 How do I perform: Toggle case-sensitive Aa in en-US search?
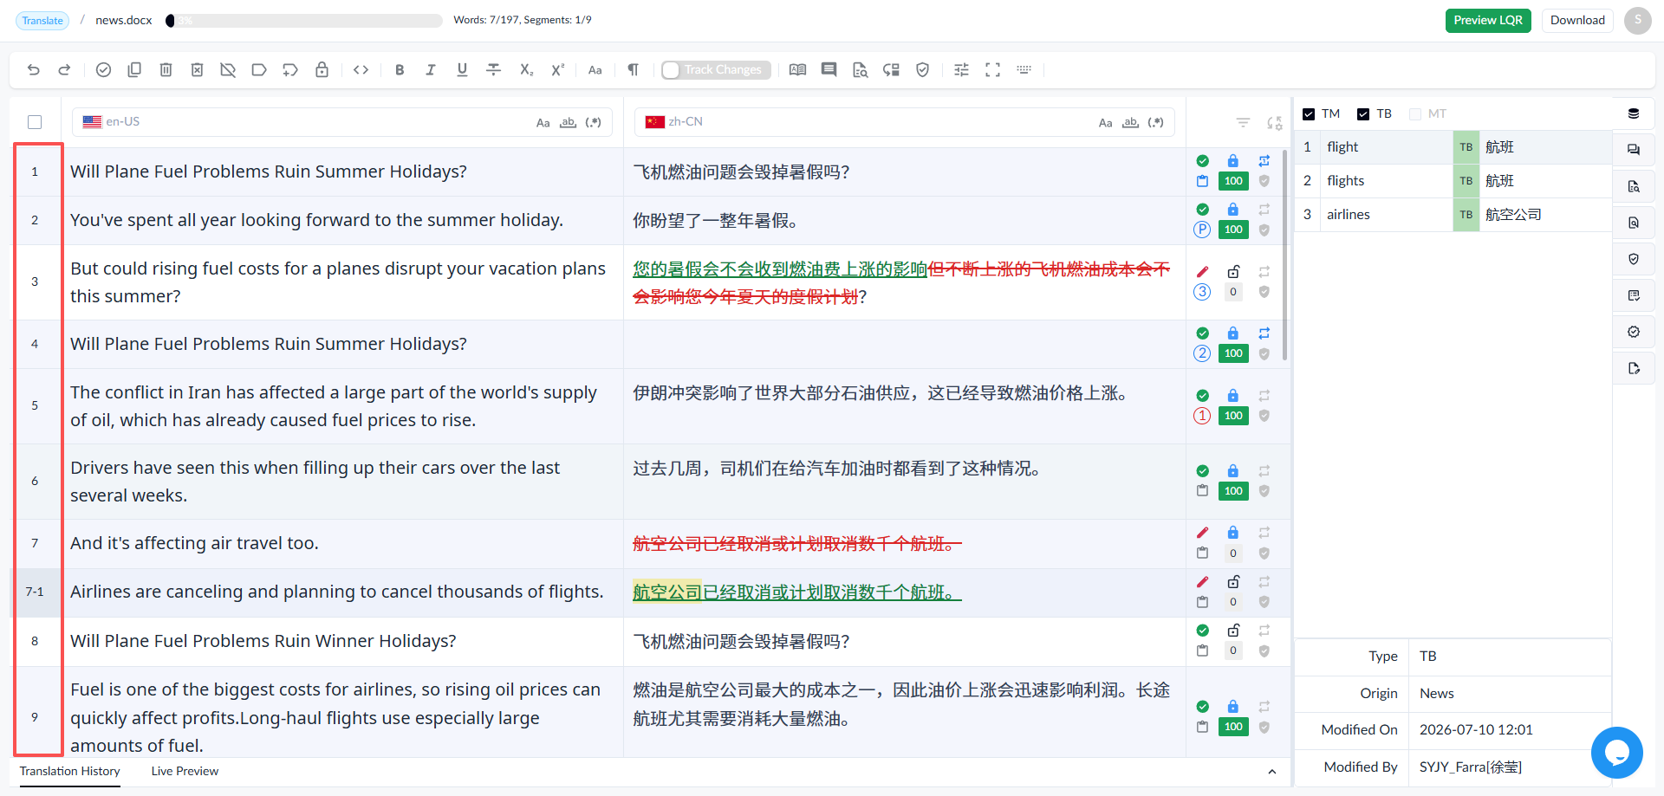543,123
